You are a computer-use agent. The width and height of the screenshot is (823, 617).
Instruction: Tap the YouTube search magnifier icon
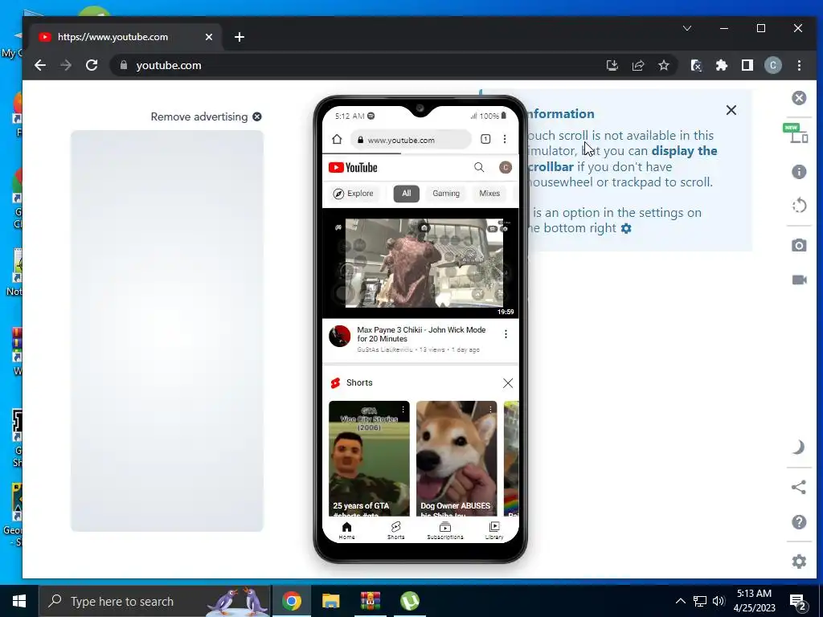tap(479, 167)
